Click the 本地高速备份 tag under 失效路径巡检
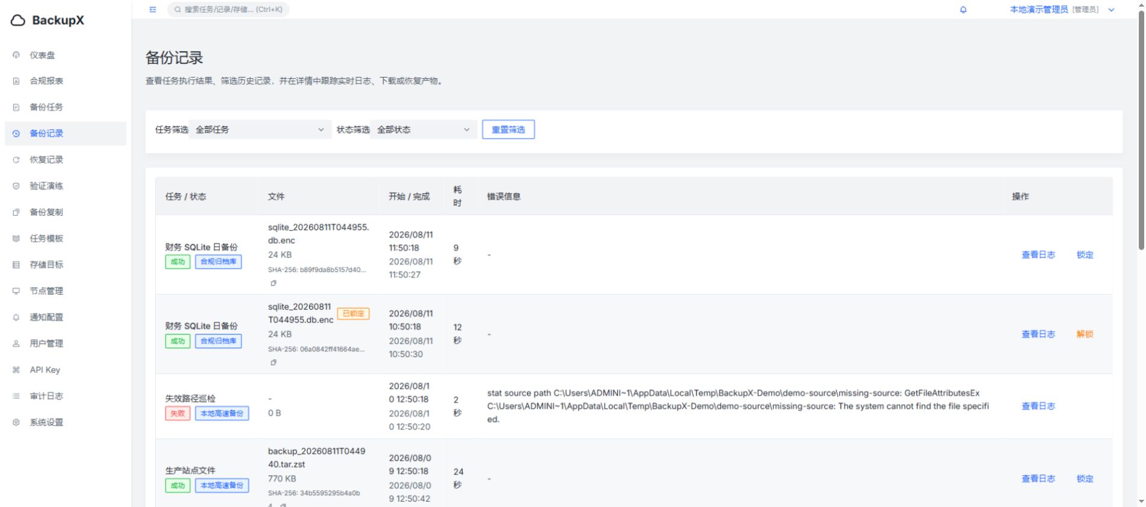Screen dimensions: 1146x507 pos(222,414)
